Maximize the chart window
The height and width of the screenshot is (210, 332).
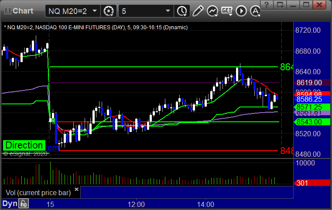click(x=306, y=4)
